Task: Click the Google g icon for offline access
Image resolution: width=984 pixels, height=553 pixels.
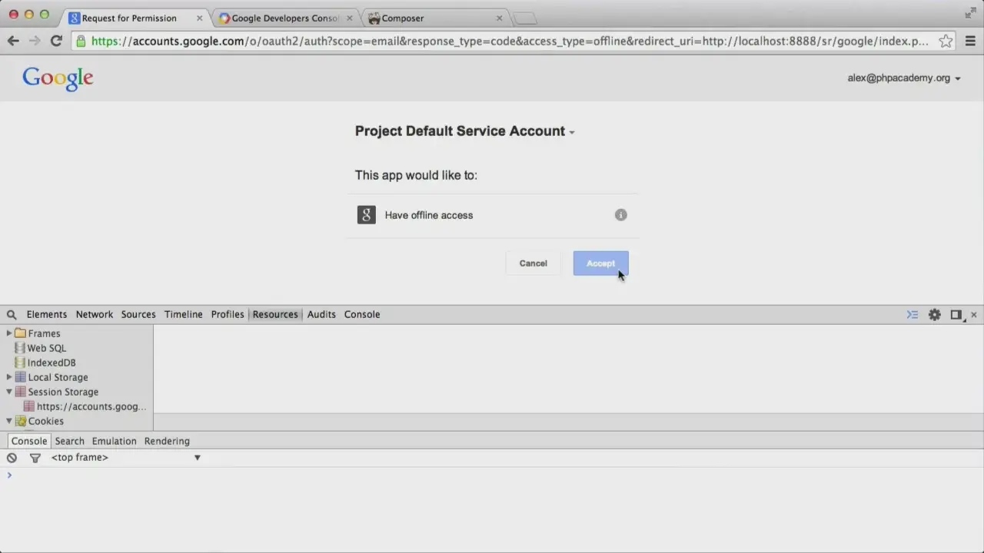Action: pos(367,215)
